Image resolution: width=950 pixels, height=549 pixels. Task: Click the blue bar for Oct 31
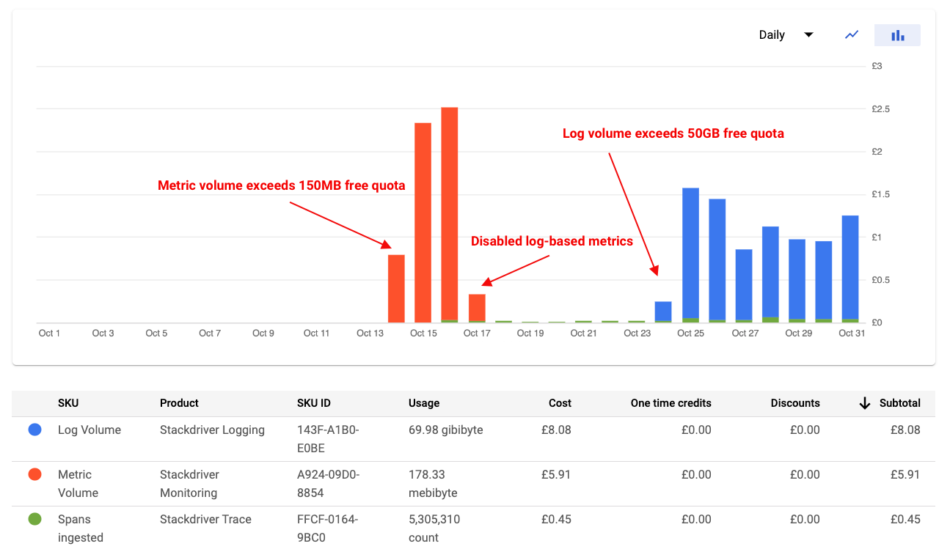pos(850,268)
